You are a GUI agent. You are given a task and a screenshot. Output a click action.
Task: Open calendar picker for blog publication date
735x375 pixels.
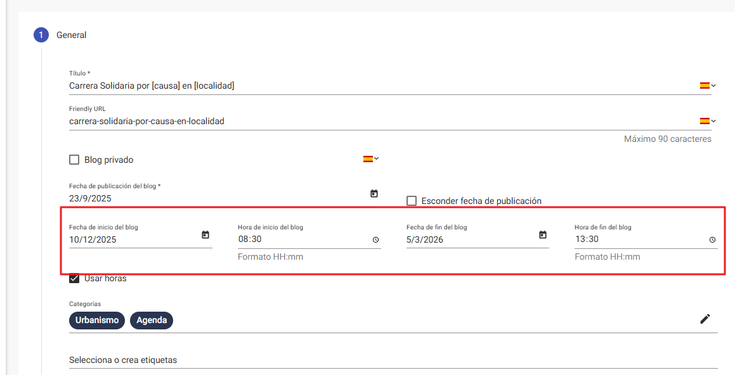pos(374,194)
